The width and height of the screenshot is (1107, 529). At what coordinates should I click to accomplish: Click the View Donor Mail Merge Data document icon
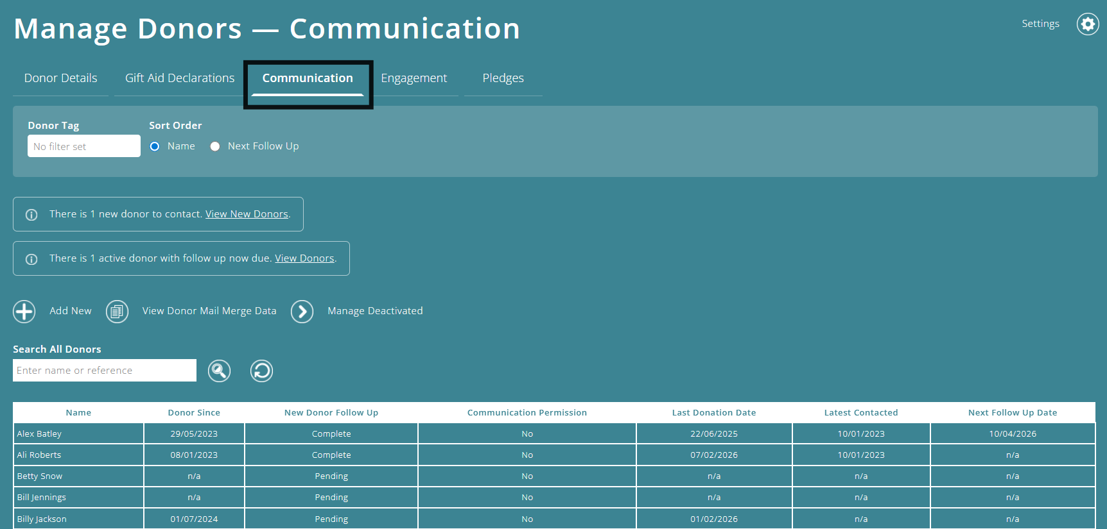pyautogui.click(x=117, y=312)
